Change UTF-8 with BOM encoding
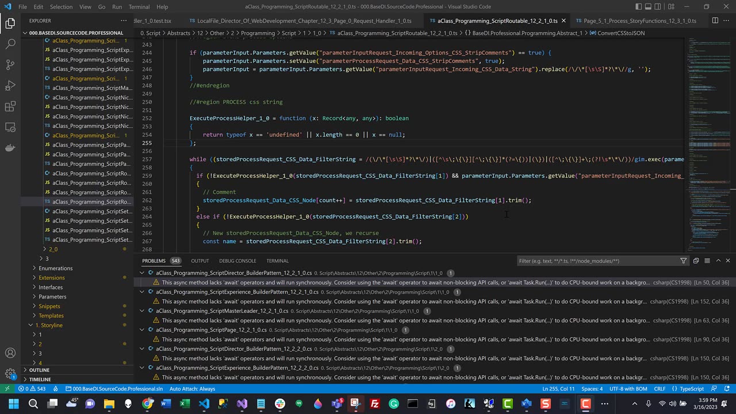 point(627,389)
